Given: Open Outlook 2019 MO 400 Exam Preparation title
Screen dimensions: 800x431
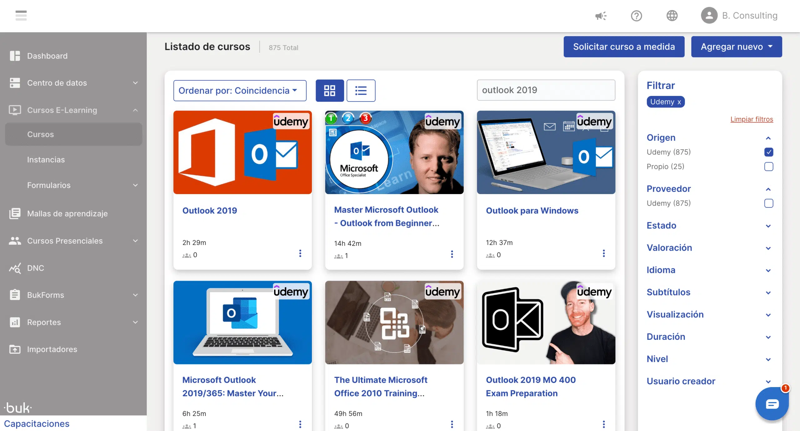Looking at the screenshot, I should point(531,387).
